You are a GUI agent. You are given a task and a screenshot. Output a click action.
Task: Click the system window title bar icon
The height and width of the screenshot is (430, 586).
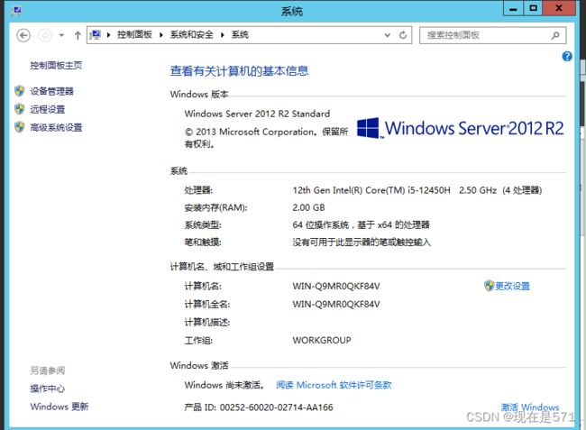16,10
